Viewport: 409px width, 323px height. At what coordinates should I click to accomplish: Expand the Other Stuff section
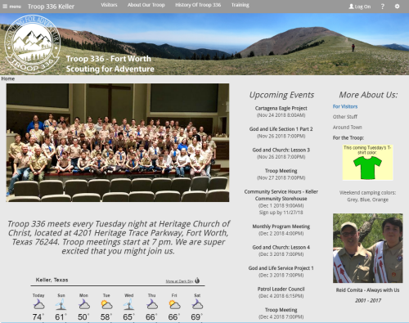point(345,117)
